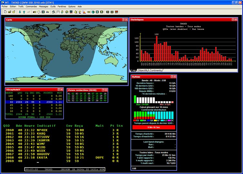Expand the Fenêtres menu
This screenshot has height=174, width=243.
(62, 6)
